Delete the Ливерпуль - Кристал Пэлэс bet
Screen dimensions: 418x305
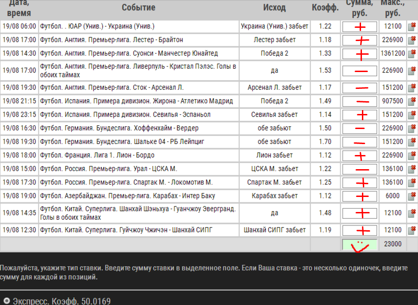[412, 71]
